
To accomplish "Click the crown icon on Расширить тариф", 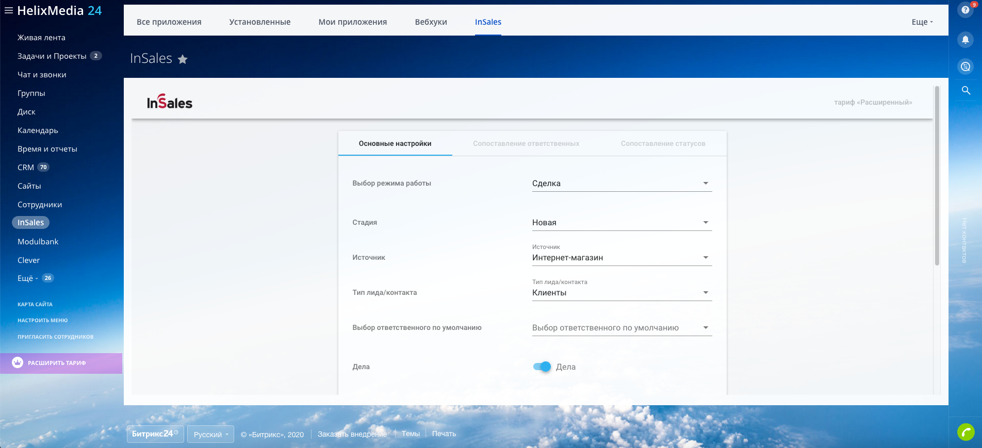I will [x=18, y=362].
